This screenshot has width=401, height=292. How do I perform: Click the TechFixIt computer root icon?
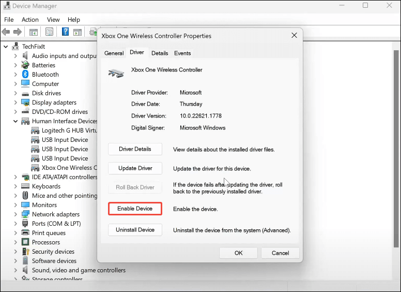(16, 46)
